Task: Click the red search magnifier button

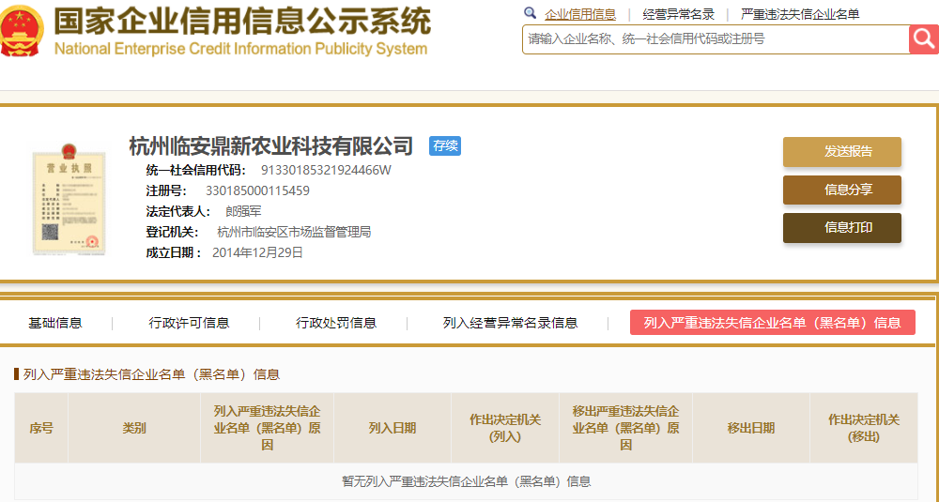Action: tap(924, 39)
